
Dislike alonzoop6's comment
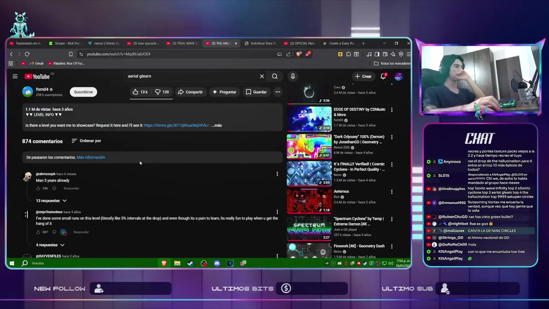[x=54, y=188]
